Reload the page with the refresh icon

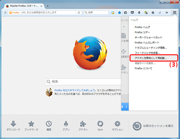[x=79, y=13]
